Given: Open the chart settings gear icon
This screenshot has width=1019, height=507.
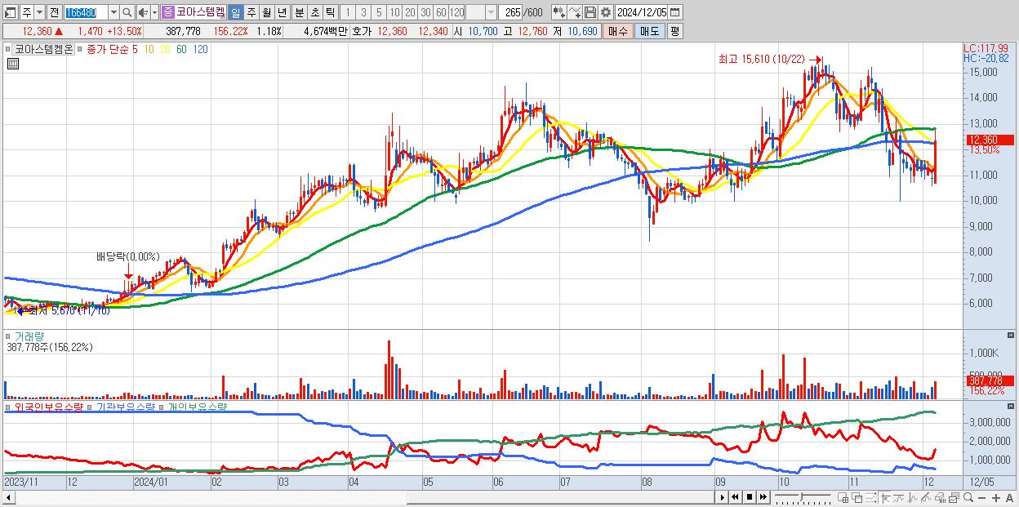Looking at the screenshot, I should coord(606,13).
